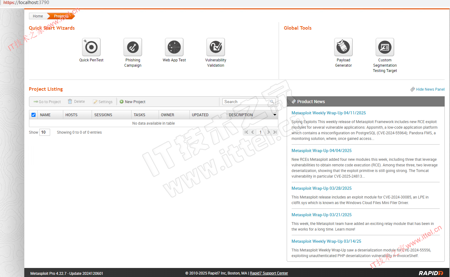The image size is (450, 277).
Task: Open Metasploit Weekly Wrap-Up 04/11/2025 article
Action: point(328,113)
